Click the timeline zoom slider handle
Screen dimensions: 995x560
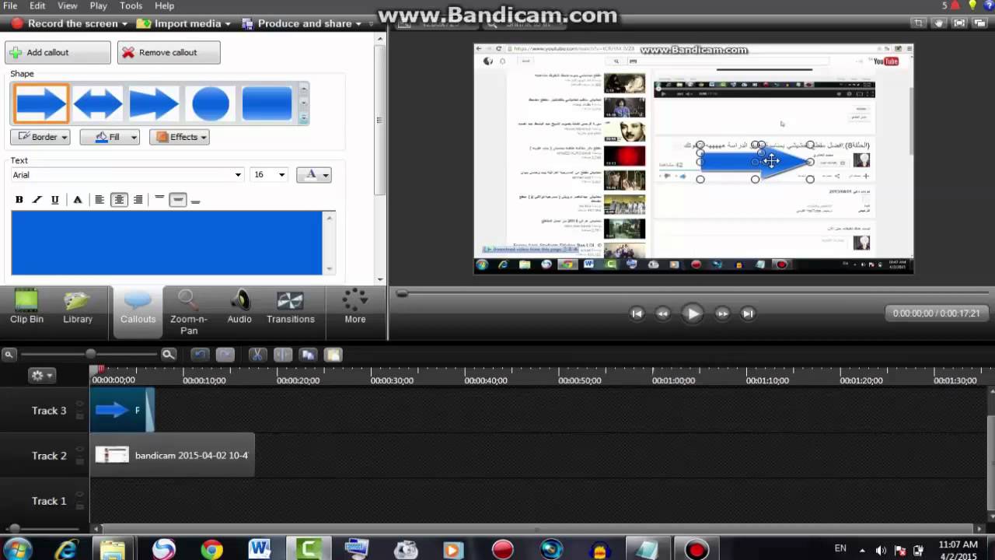[91, 355]
